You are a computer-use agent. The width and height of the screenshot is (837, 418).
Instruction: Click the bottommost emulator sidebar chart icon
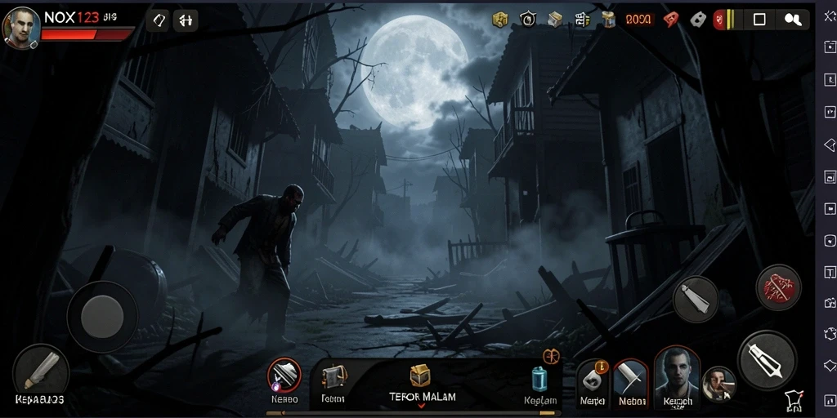point(830,399)
